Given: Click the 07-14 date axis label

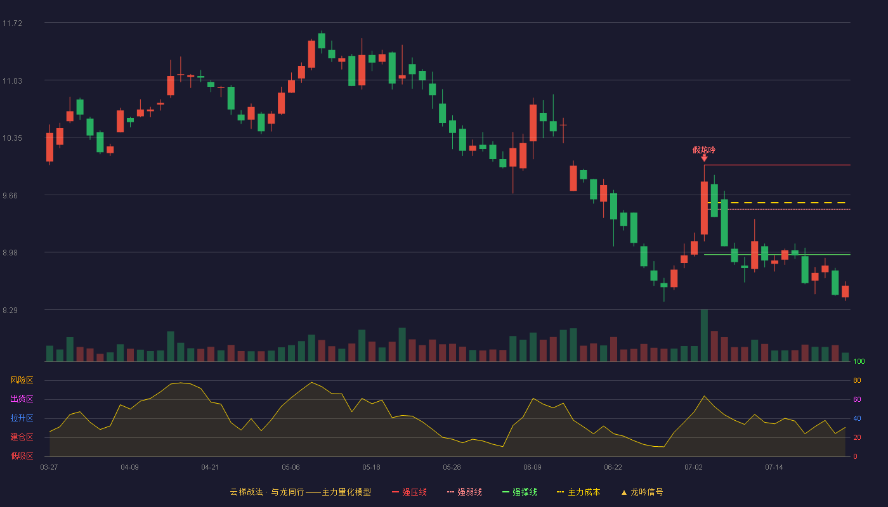Looking at the screenshot, I should click(x=774, y=467).
